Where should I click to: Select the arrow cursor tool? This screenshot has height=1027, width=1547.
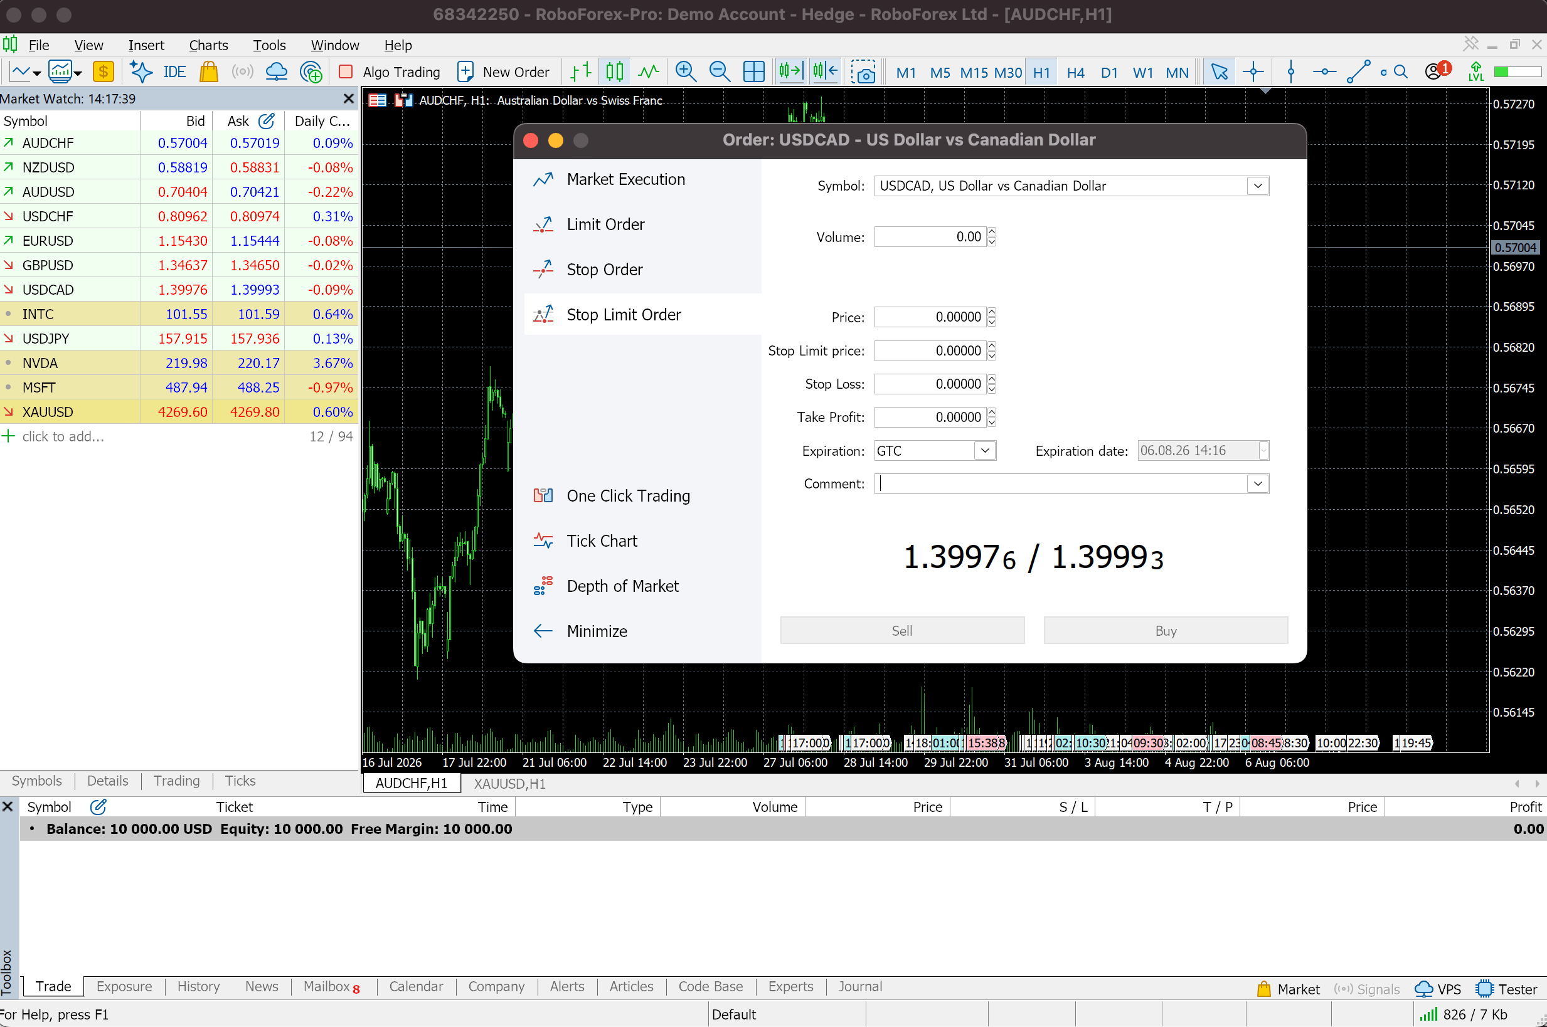1220,71
